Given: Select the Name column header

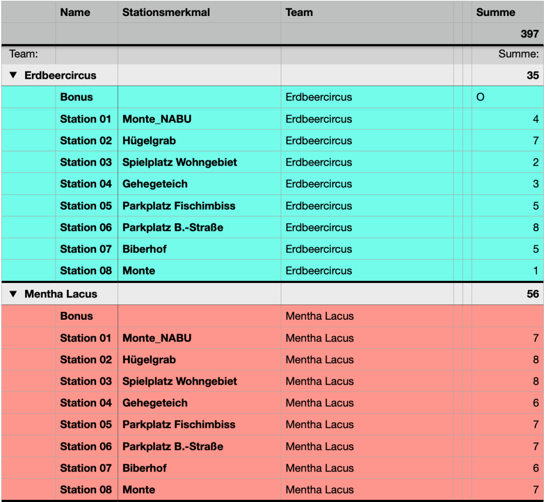Looking at the screenshot, I should tap(75, 12).
